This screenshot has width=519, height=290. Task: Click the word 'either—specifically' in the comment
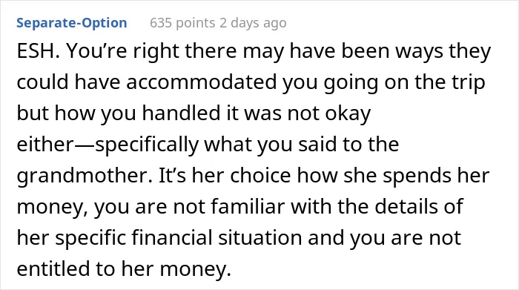(x=108, y=145)
